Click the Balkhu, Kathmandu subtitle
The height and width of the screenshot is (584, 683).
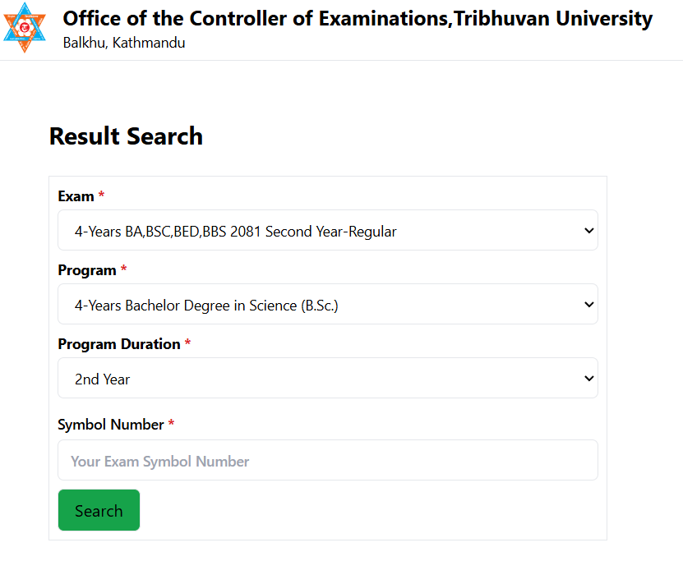pos(124,43)
